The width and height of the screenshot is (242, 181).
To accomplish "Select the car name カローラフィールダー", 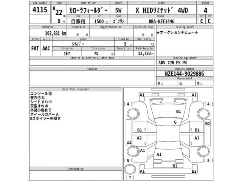I will tap(88, 11).
